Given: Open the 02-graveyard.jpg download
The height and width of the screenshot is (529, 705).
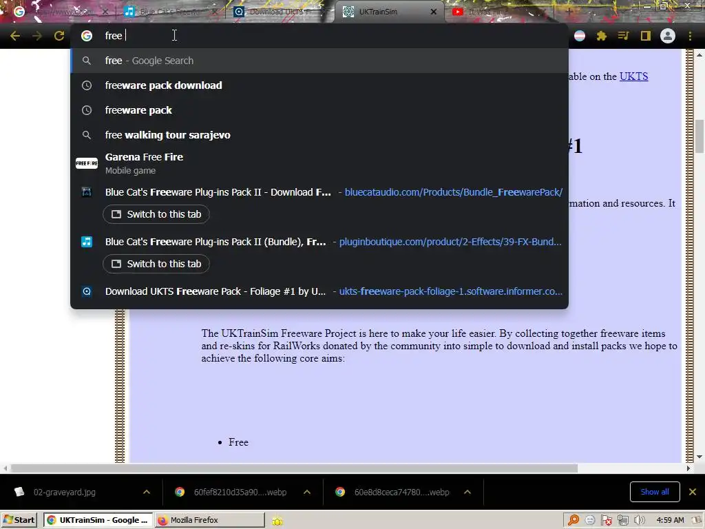Looking at the screenshot, I should tap(64, 492).
